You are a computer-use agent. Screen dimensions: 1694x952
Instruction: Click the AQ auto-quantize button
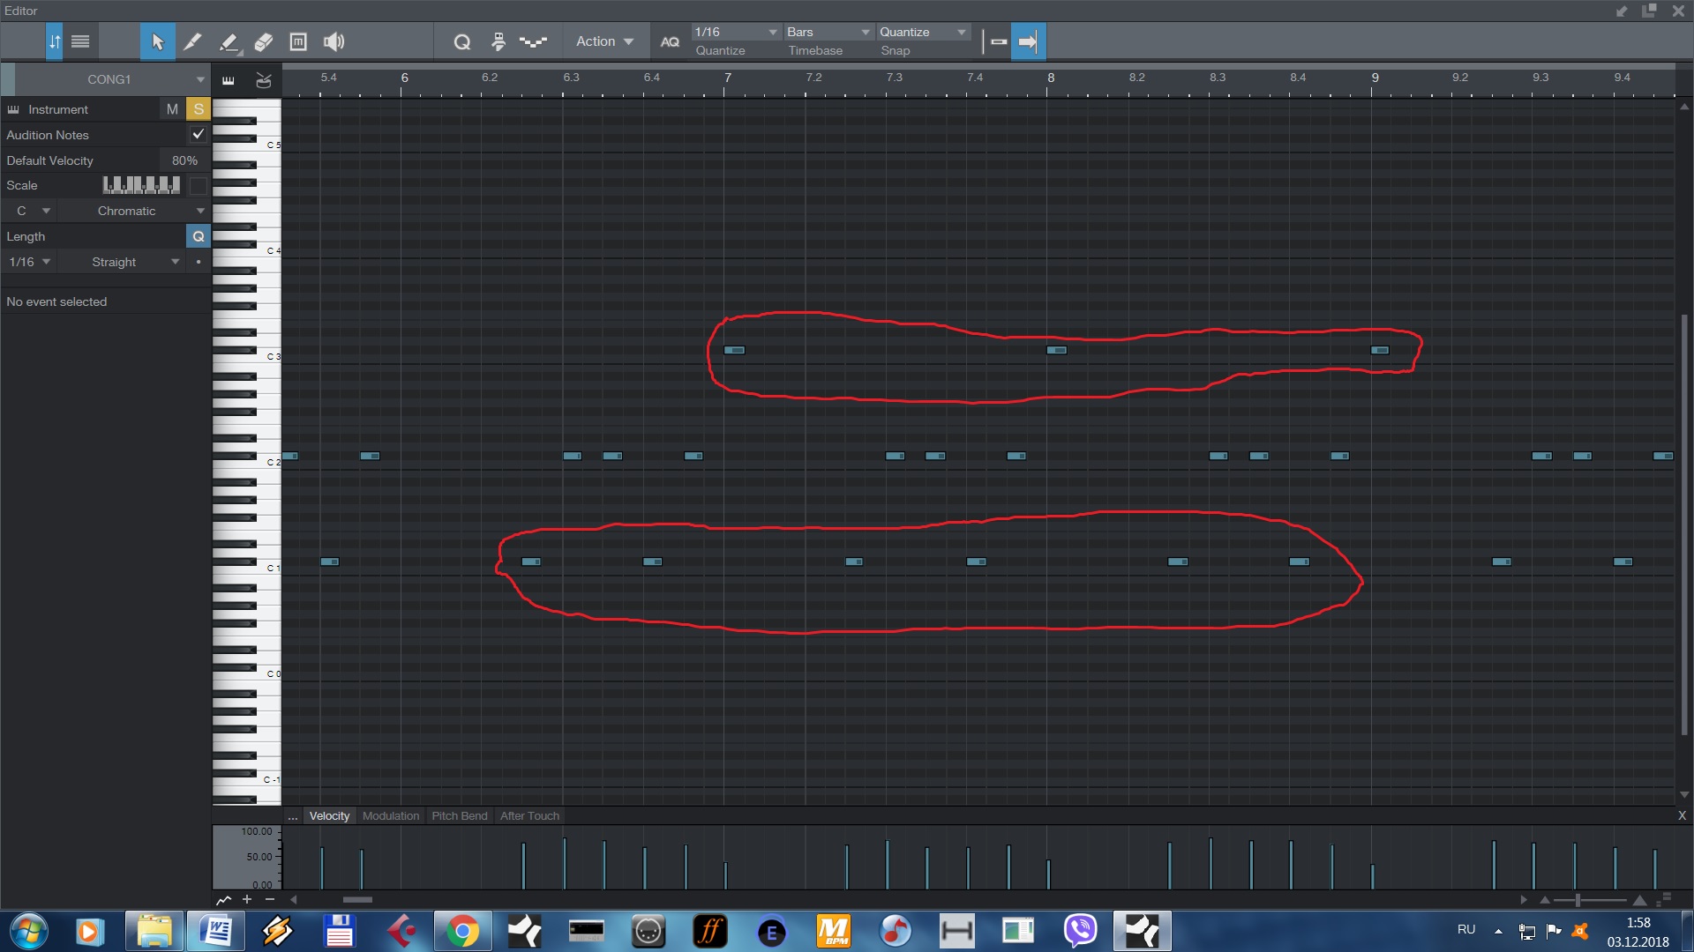tap(670, 41)
